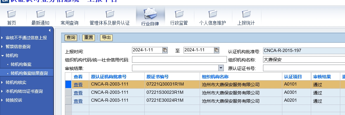Expand 审核不予通过信息上报 tree node
This screenshot has width=345, height=115.
tap(2, 38)
